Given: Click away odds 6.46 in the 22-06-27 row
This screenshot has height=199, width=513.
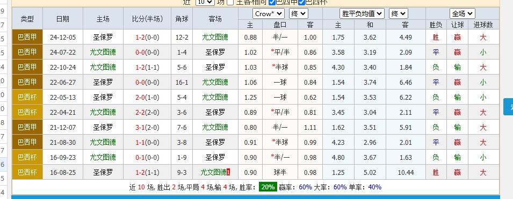Looking at the screenshot, I should coord(406,83).
